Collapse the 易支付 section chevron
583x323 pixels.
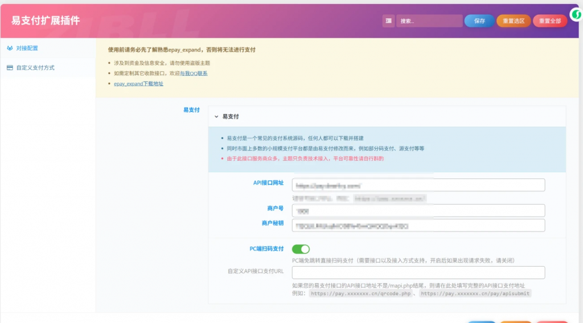216,116
